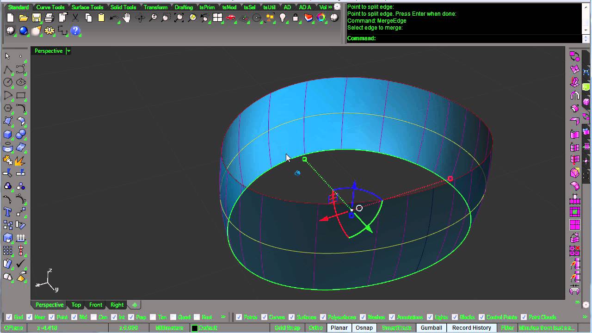Toggle the Perp osnap checkbox
The height and width of the screenshot is (333, 592).
click(x=131, y=317)
